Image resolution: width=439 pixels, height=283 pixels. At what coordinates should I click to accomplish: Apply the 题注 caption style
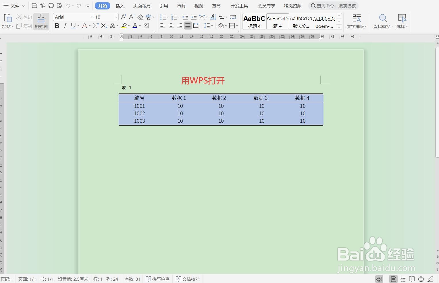278,22
